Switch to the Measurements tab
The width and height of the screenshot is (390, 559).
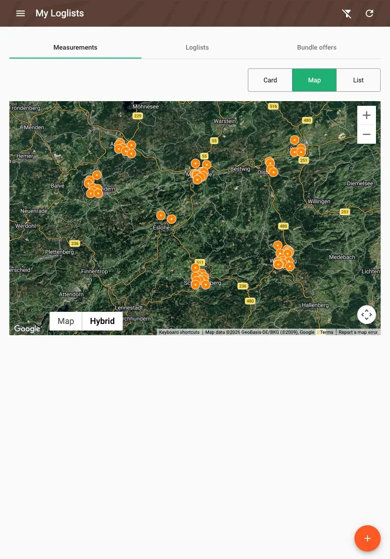click(75, 47)
